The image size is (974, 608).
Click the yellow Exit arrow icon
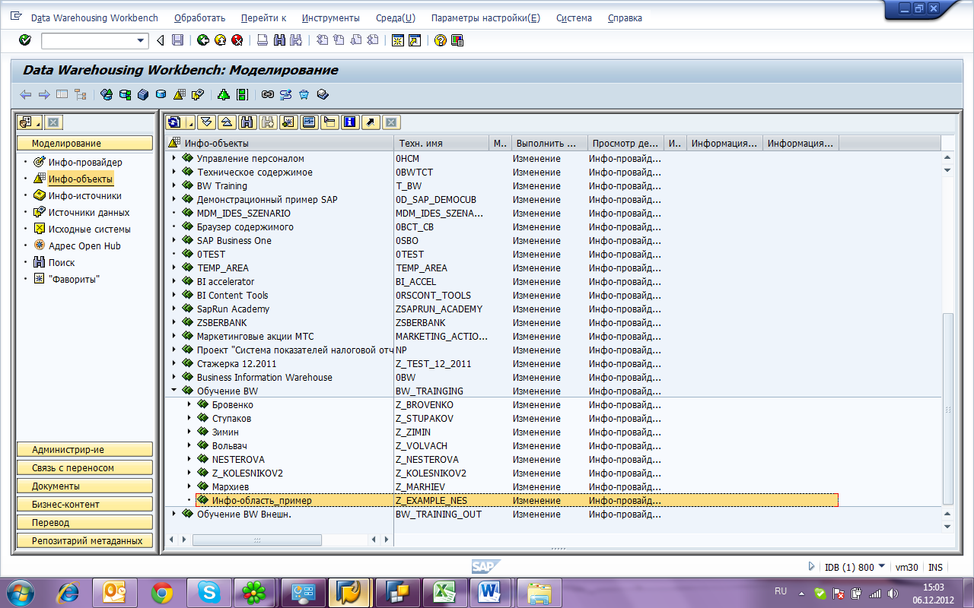(220, 40)
